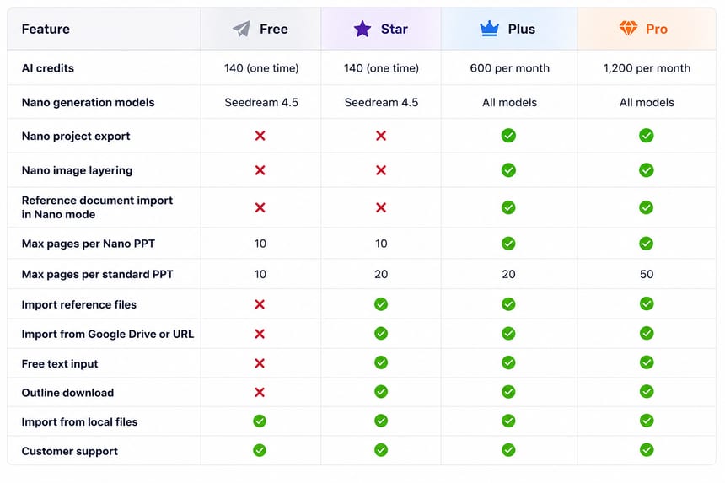Click the 50 value for Max pages per standard PPT

[647, 274]
